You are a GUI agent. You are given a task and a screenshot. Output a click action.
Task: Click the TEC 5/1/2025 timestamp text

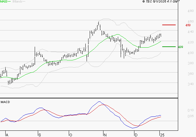161,2
